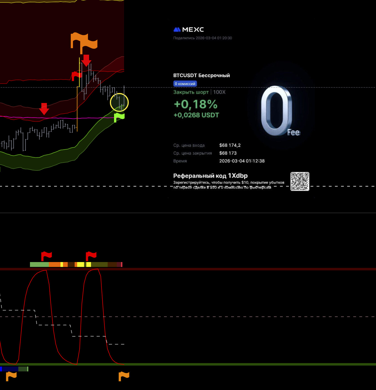The width and height of the screenshot is (376, 390).
Task: Click the green flag below the yellow circle
Action: tap(119, 117)
